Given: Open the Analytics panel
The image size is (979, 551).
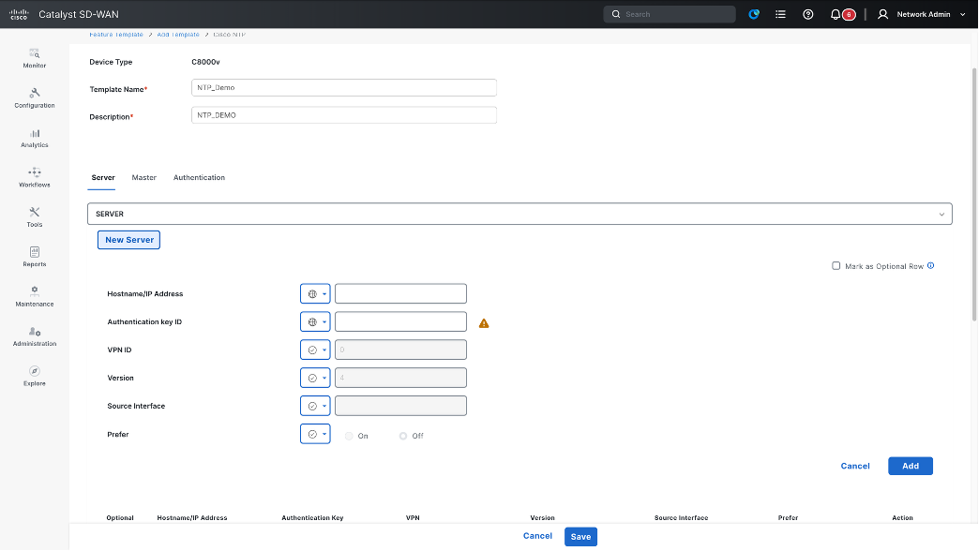Looking at the screenshot, I should click(34, 139).
